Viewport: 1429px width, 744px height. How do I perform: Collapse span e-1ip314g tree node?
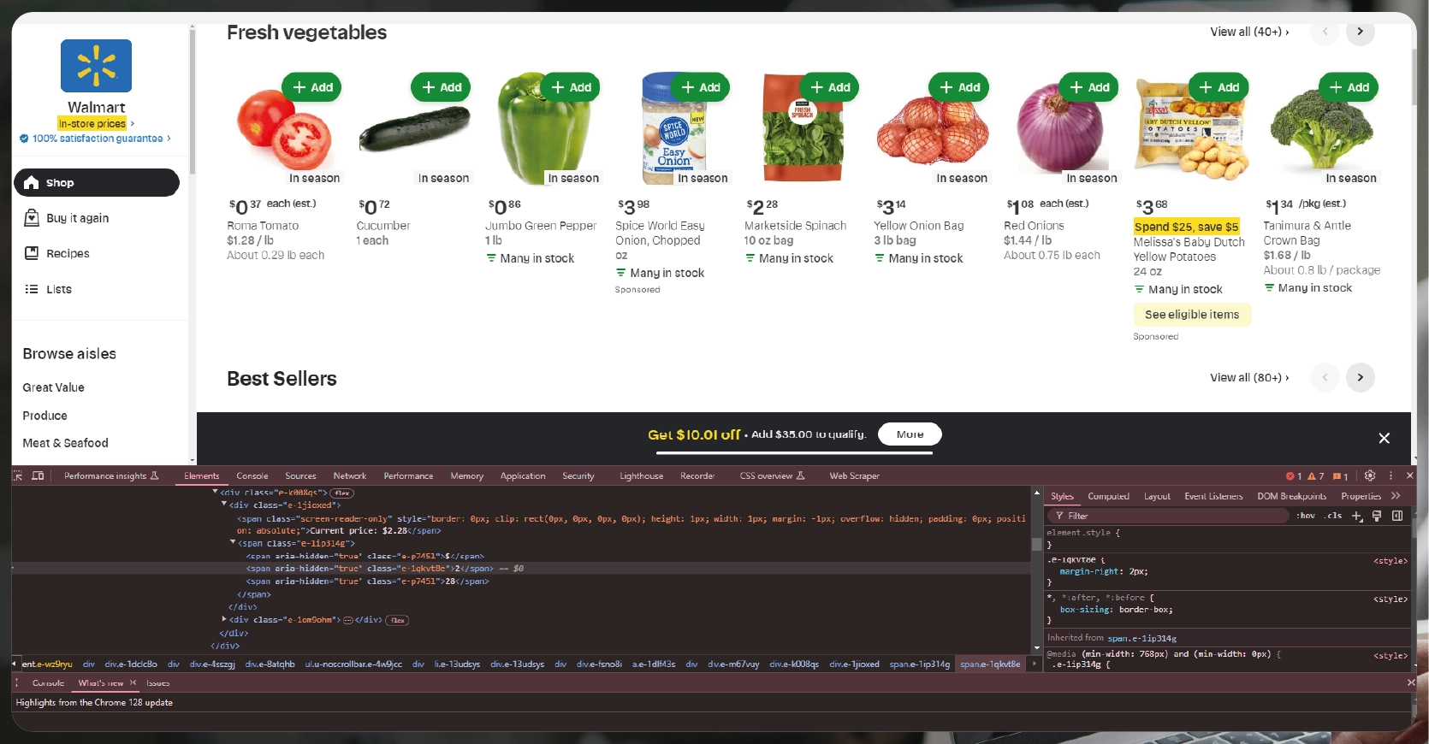[x=233, y=542]
